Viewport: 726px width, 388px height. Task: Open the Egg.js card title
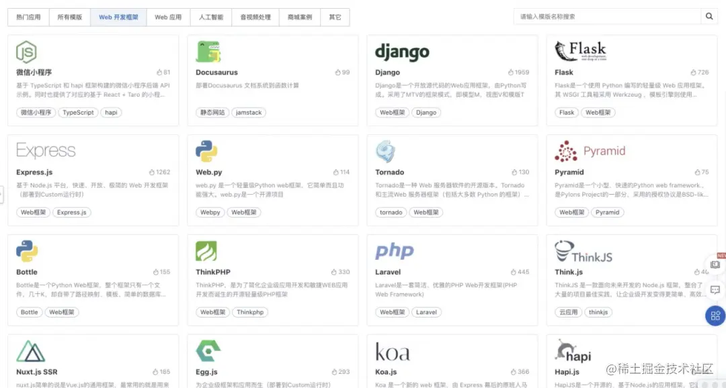(206, 372)
